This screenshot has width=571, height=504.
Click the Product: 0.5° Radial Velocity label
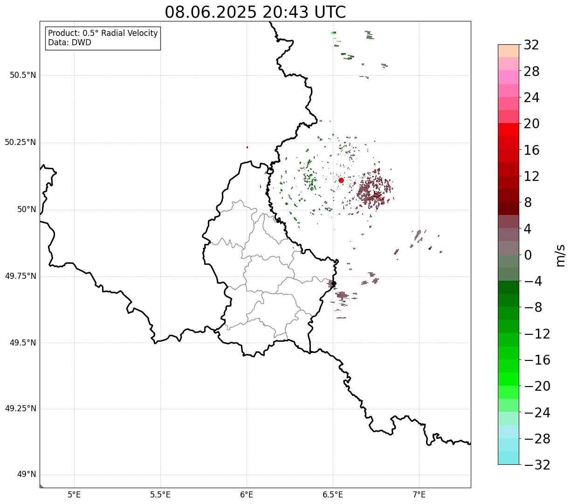click(103, 34)
